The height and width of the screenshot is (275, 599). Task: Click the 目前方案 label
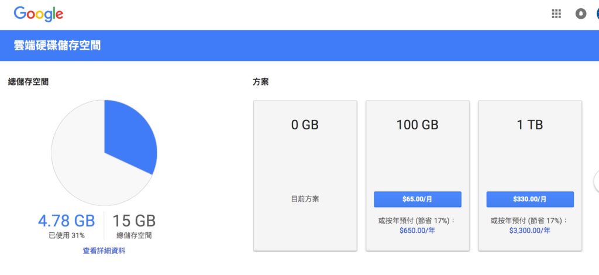click(305, 199)
